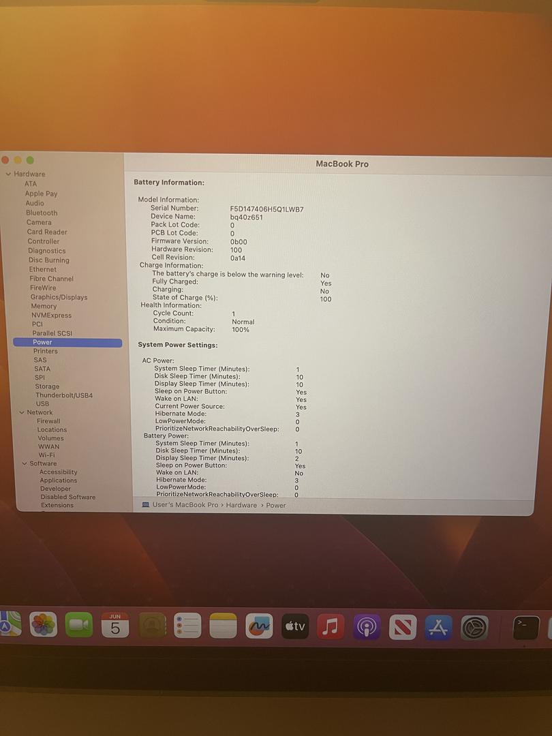Select Accessibility under Software
The width and height of the screenshot is (552, 736).
(x=58, y=472)
